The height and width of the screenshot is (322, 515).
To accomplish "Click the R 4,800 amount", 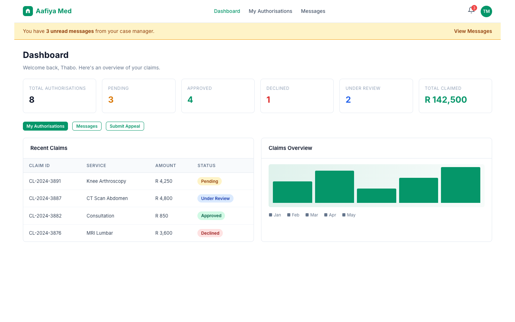I will pyautogui.click(x=164, y=198).
